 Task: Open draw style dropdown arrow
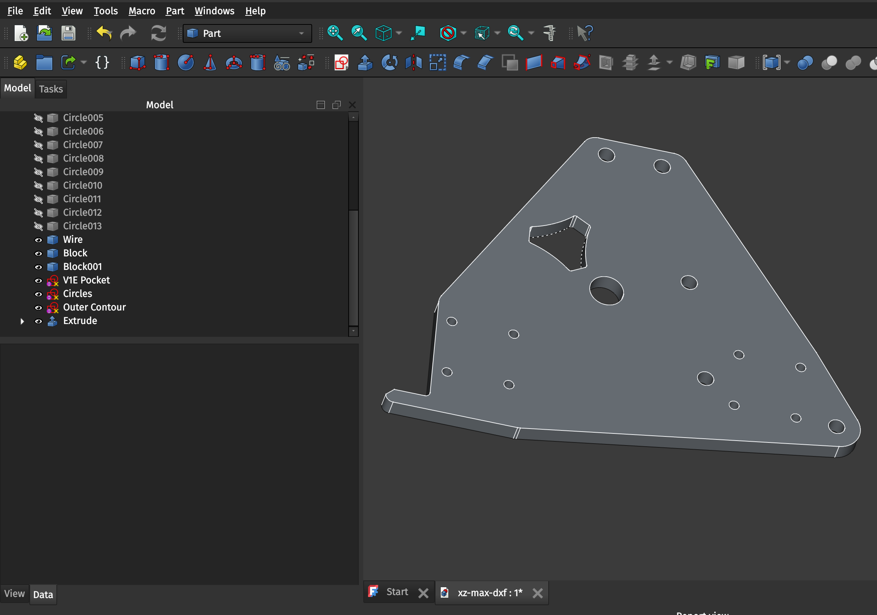click(463, 33)
